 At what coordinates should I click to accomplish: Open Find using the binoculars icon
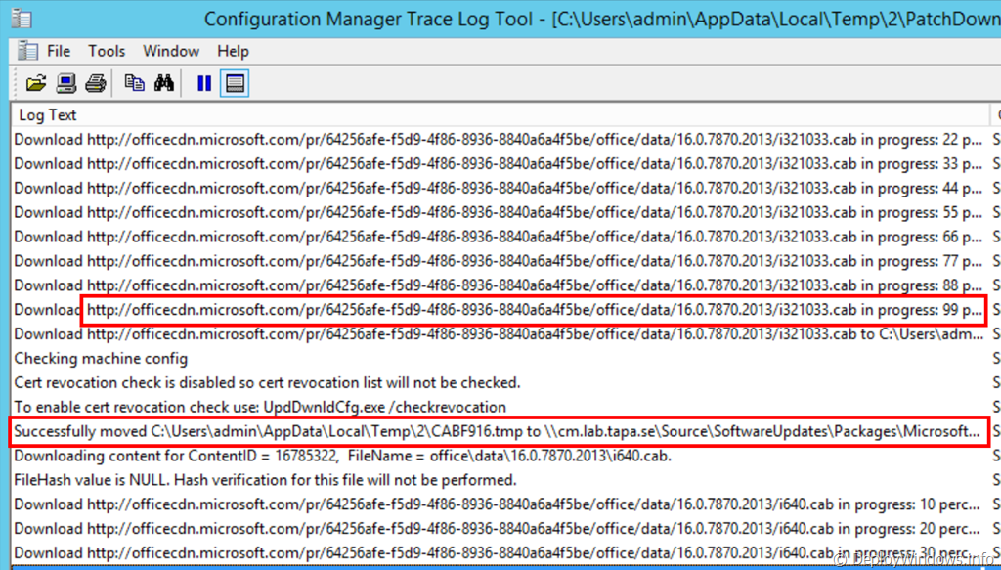pyautogui.click(x=163, y=84)
